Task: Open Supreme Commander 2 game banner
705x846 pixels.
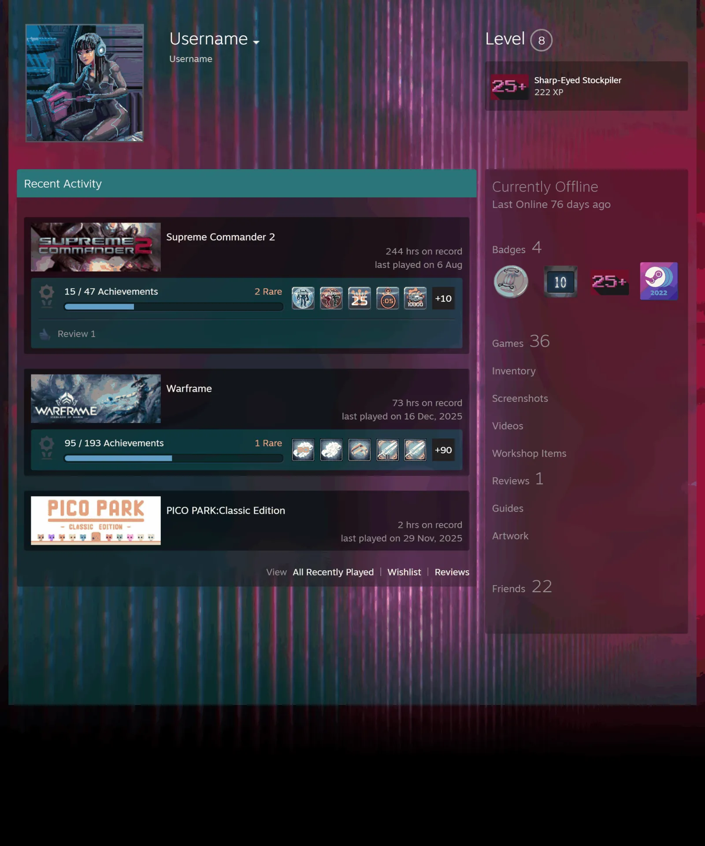Action: point(96,247)
